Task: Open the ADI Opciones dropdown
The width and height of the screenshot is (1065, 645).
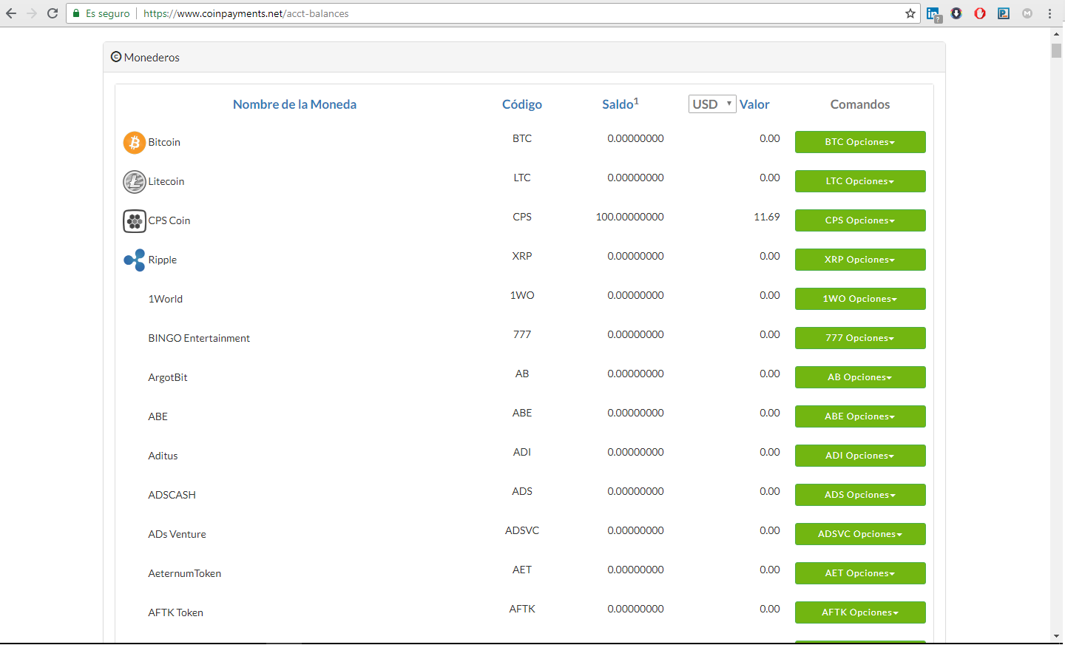Action: click(x=860, y=456)
